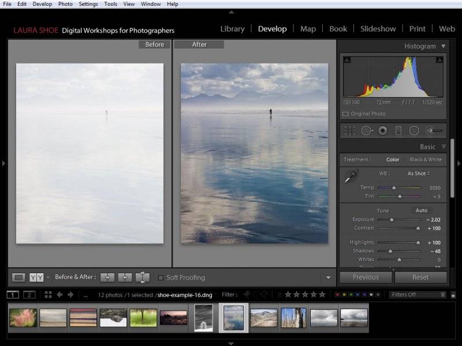
Task: Select the Radial Filter tool
Action: tap(414, 131)
